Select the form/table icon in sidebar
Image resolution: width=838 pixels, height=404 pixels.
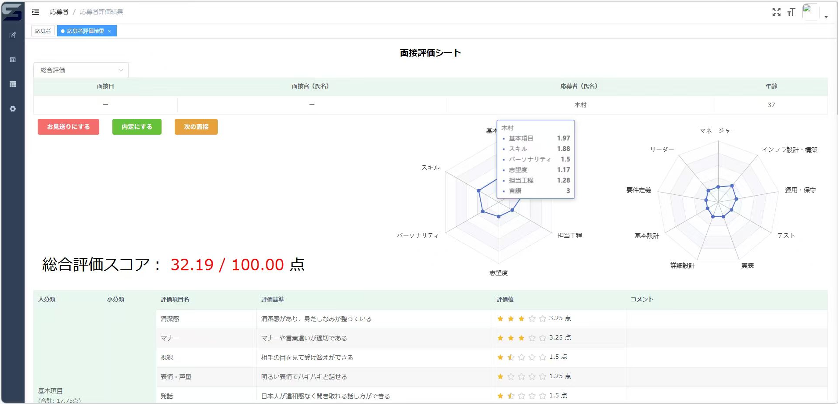tap(13, 60)
